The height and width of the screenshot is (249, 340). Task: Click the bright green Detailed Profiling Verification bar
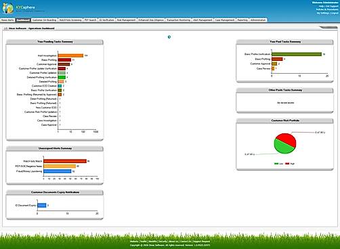pyautogui.click(x=62, y=77)
